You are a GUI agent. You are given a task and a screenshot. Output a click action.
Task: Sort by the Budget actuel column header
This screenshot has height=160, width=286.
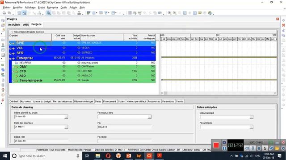tap(73, 37)
